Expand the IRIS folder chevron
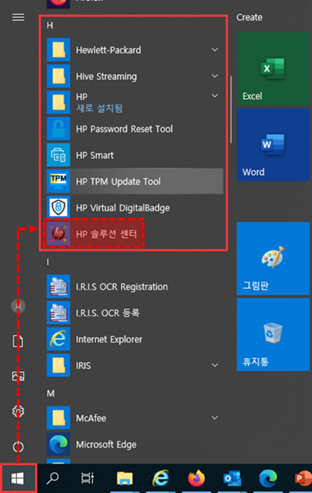312x493 pixels. tap(215, 365)
